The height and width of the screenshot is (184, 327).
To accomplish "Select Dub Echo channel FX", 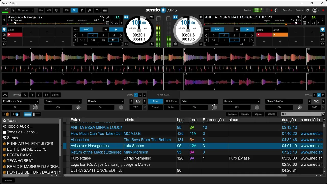I will (x=171, y=101).
